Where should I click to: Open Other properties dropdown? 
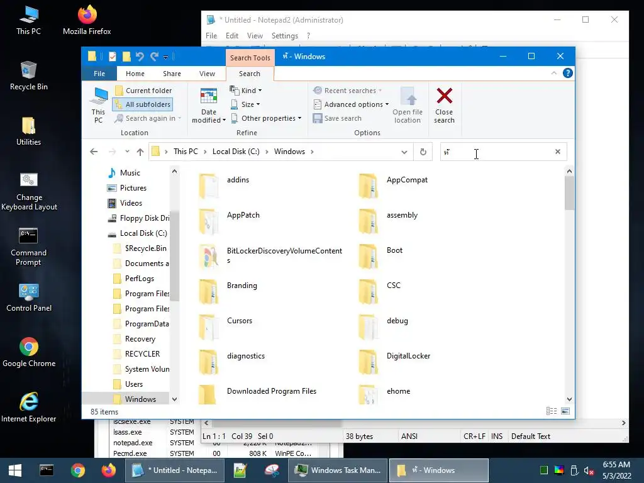266,118
